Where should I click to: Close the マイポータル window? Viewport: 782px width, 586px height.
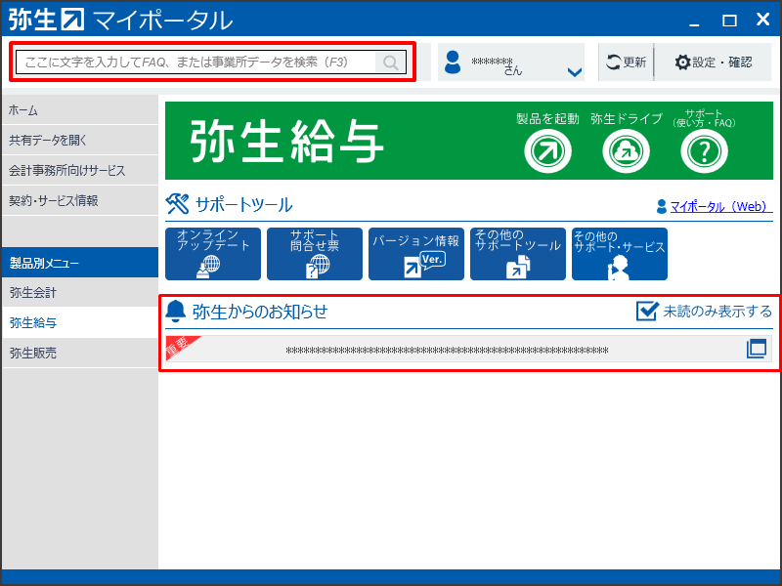point(763,20)
